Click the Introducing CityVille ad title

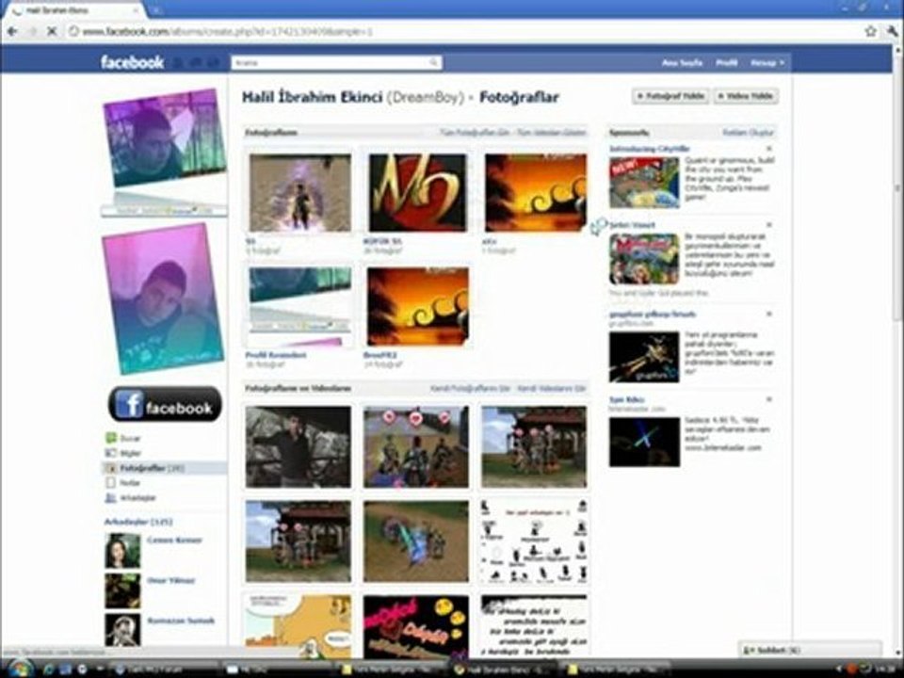649,149
